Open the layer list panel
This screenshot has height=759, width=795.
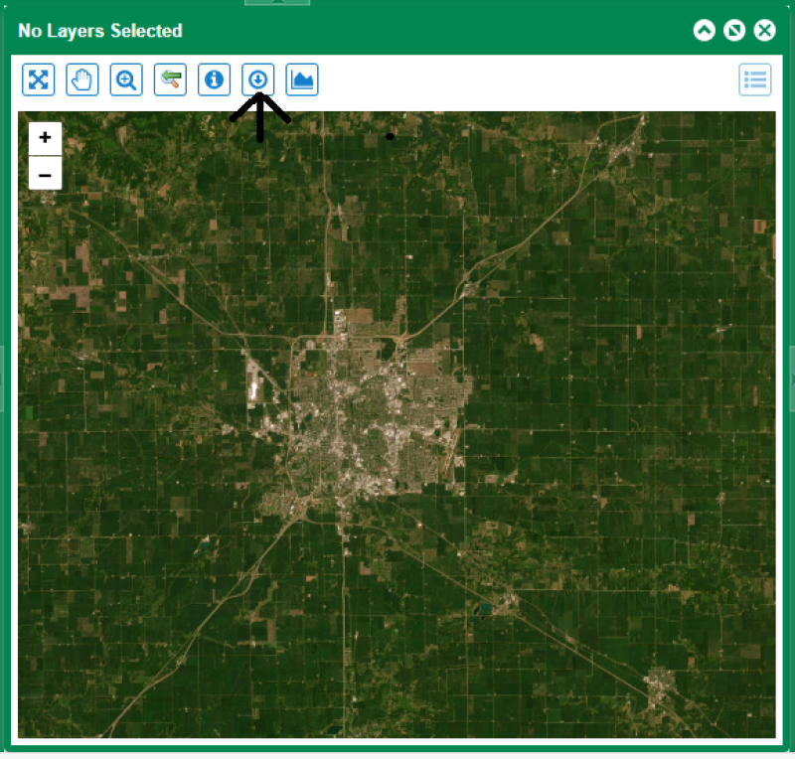coord(755,79)
